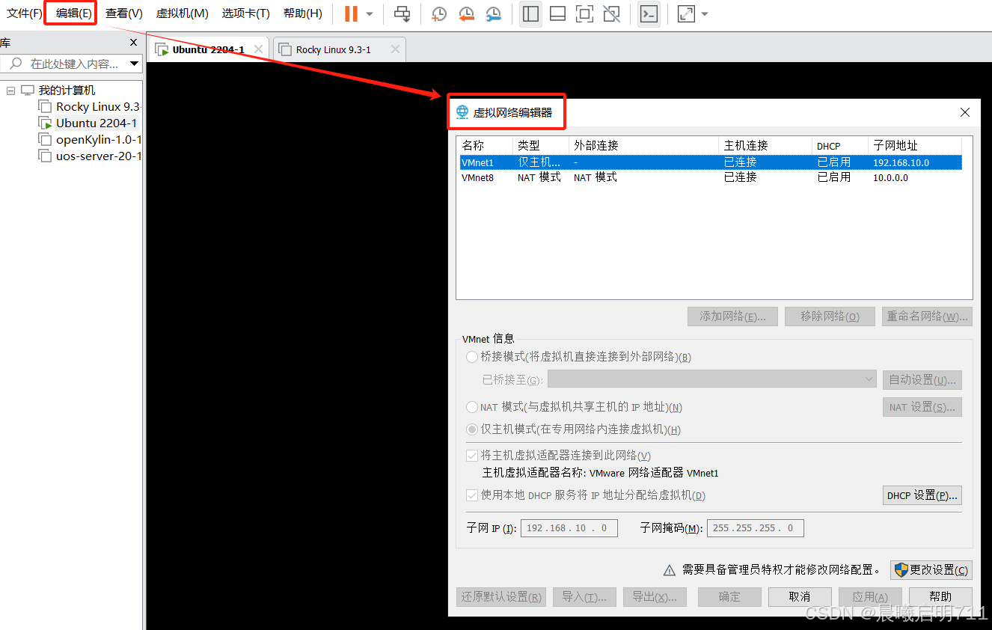Click the 更改设置(C) shield button
This screenshot has height=630, width=992.
tap(931, 570)
